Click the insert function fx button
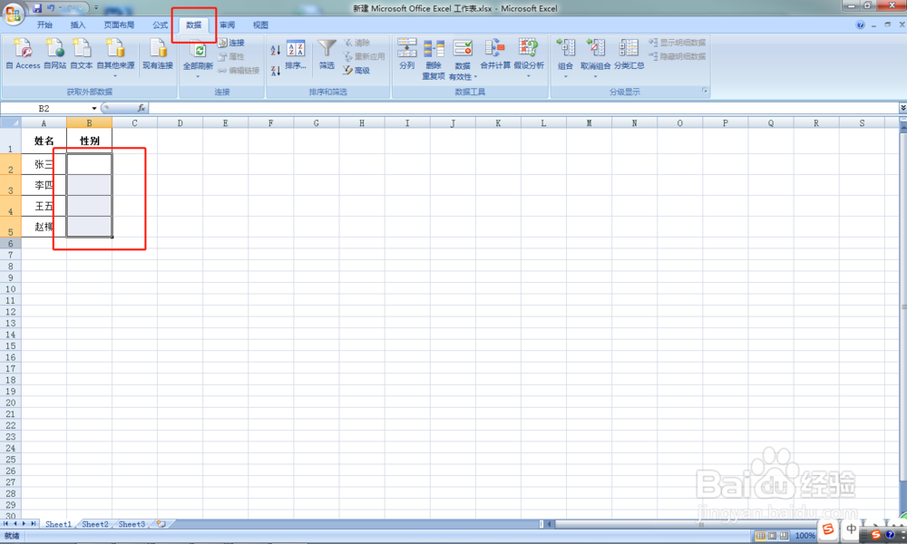Viewport: 907px width, 544px height. click(x=141, y=108)
